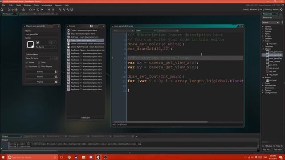Select rm_level in resource tree
This screenshot has height=160, width=285.
pos(273,80)
